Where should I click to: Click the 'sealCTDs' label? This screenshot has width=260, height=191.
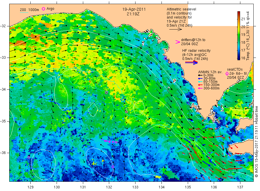(x=235, y=69)
